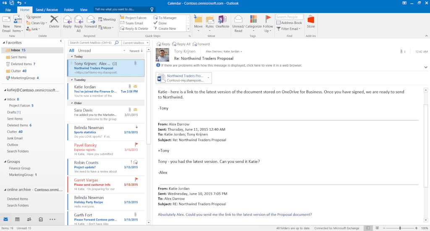Open Clean Up dropdown
430x231 pixels.
46,23
